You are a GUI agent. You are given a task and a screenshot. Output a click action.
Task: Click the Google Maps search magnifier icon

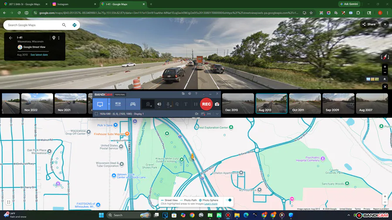pyautogui.click(x=64, y=25)
